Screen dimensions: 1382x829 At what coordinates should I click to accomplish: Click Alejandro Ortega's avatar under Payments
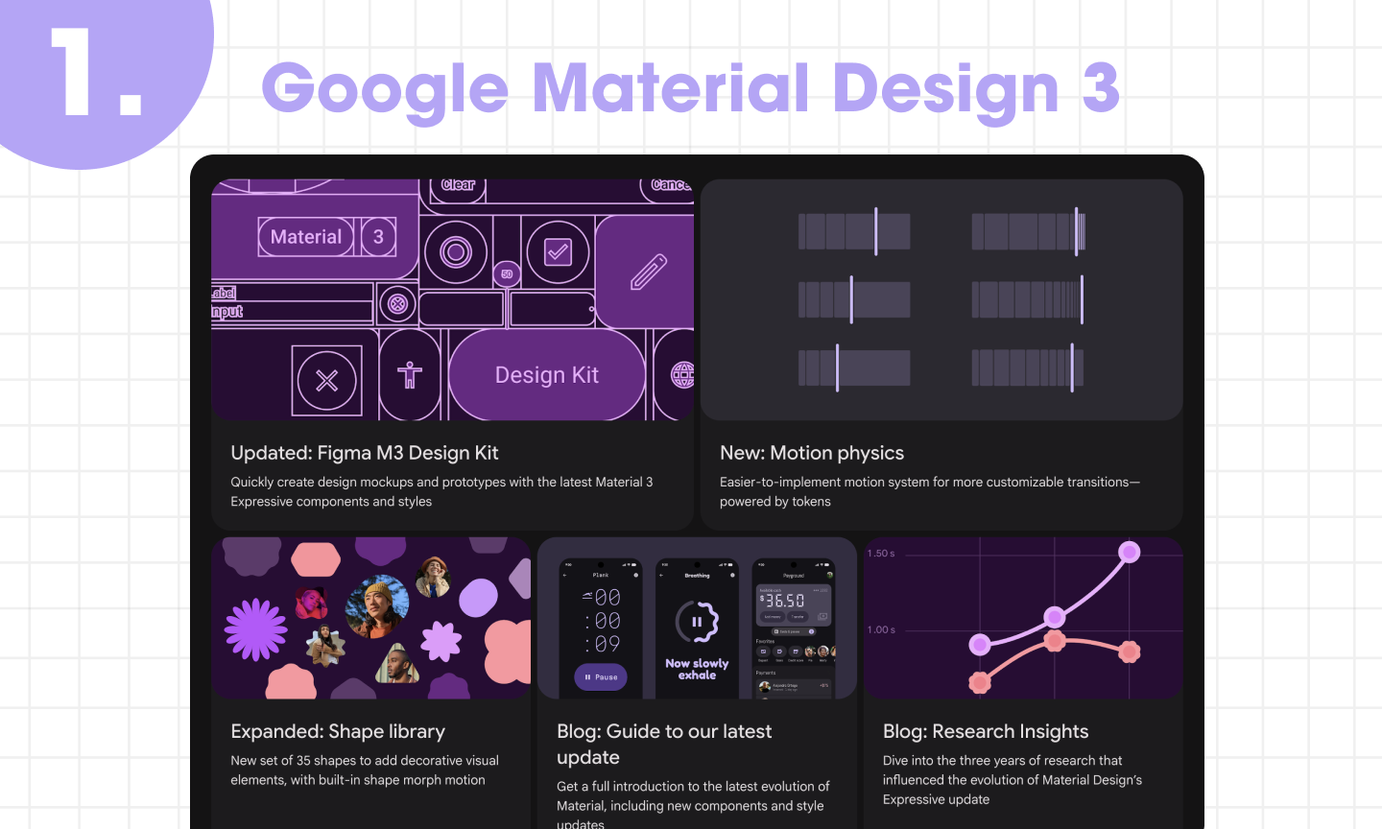pos(764,687)
